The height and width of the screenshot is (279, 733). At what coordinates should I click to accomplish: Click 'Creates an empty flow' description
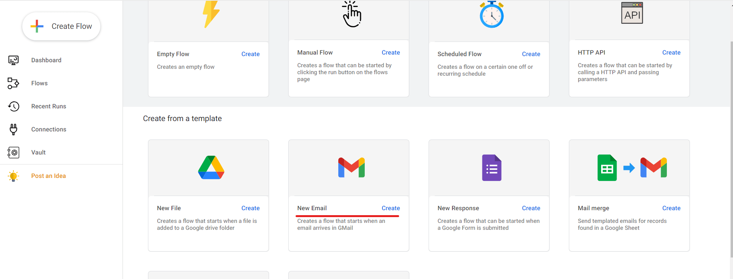(x=186, y=67)
